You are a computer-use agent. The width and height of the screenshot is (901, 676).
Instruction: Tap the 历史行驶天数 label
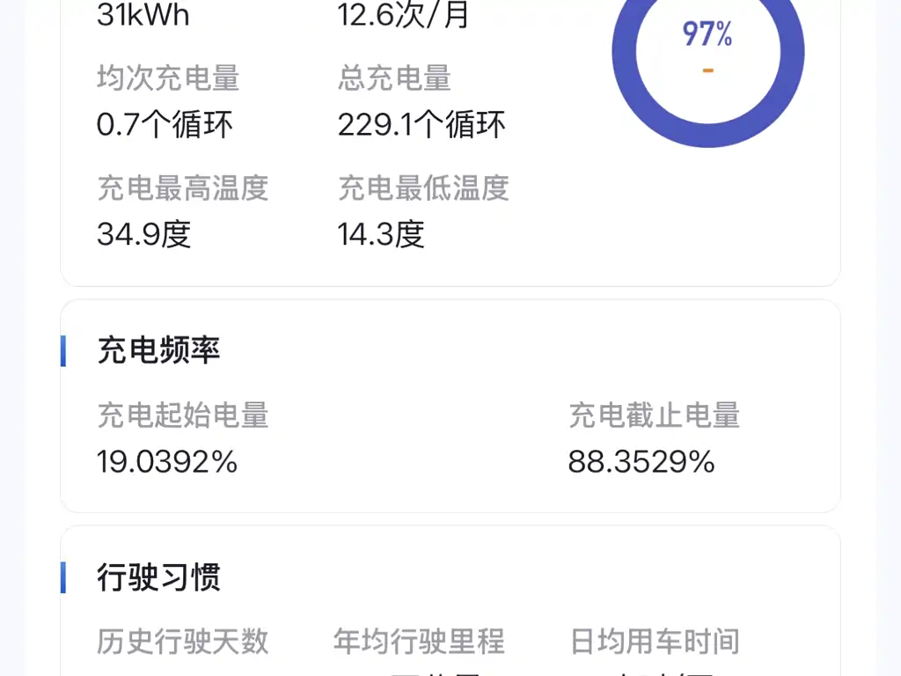182,642
